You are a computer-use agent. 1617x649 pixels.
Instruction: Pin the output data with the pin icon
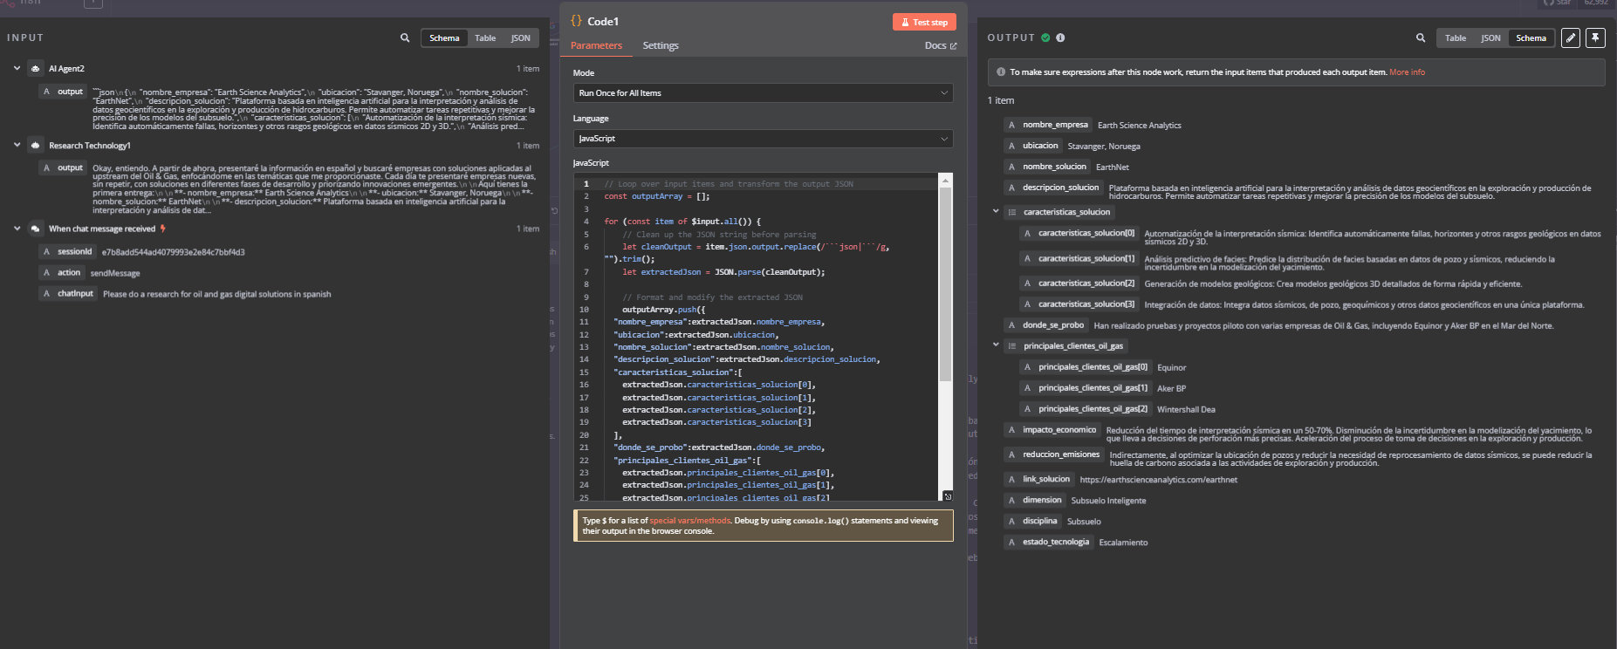coord(1595,38)
